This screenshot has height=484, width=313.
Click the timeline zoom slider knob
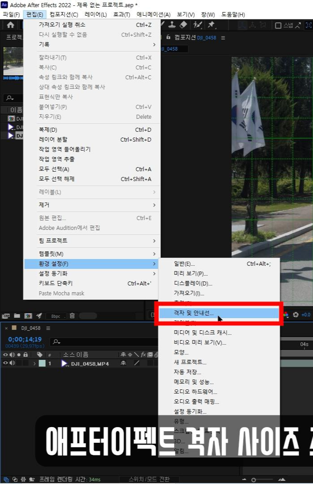[253, 480]
